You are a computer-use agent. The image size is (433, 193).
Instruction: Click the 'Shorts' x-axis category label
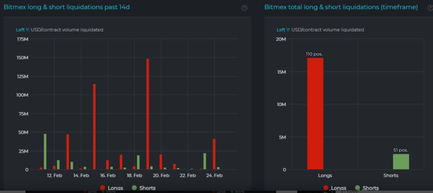pos(391,175)
